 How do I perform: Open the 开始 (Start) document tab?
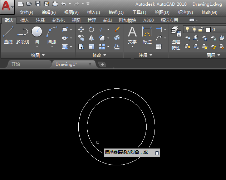click(x=16, y=64)
